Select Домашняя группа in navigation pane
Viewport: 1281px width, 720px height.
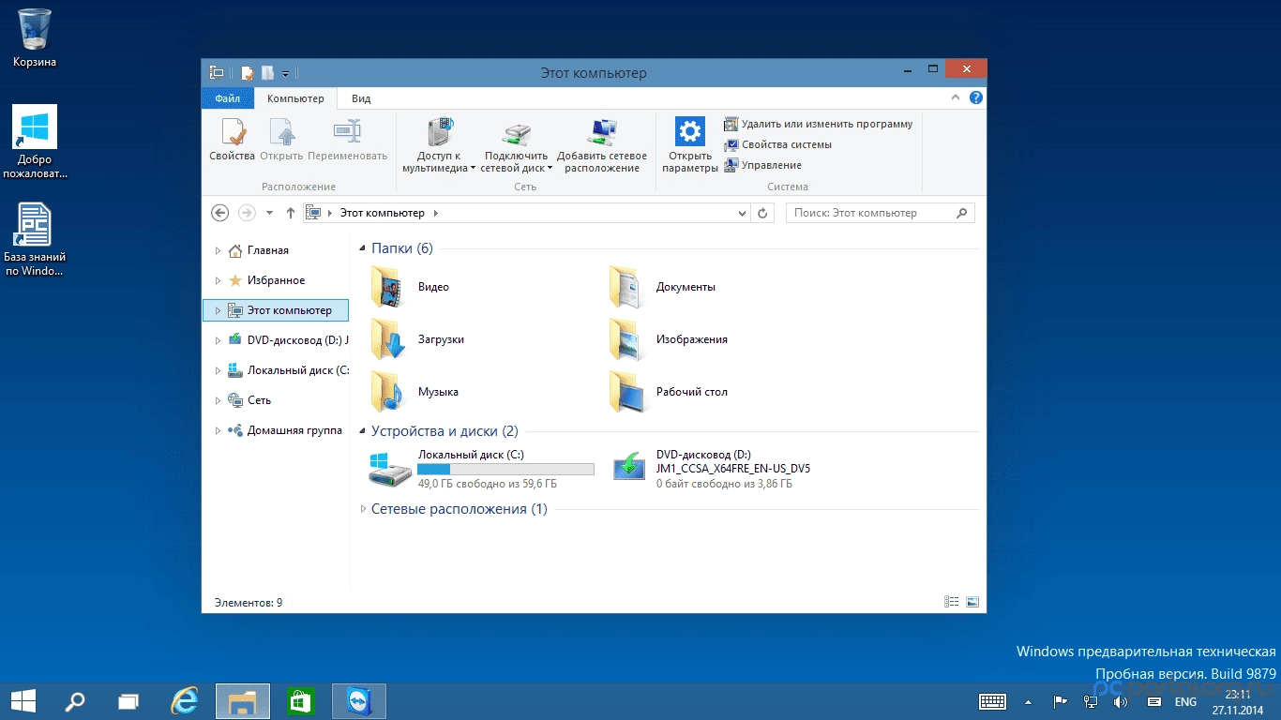tap(285, 430)
